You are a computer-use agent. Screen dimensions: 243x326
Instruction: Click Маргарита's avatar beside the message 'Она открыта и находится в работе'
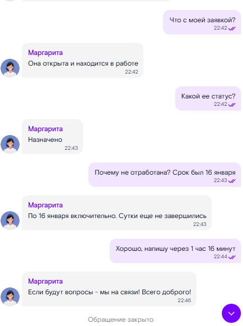coord(10,68)
